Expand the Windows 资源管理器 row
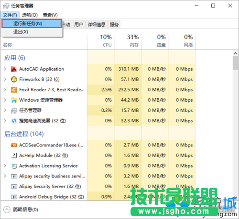The height and width of the screenshot is (219, 239). click(5, 100)
